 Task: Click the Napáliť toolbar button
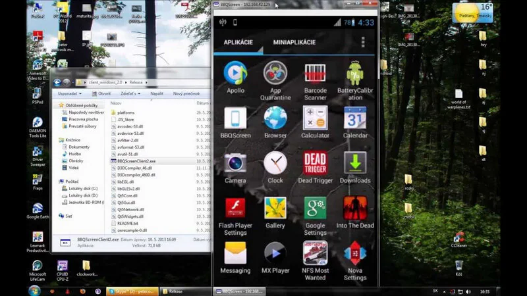[x=157, y=93]
